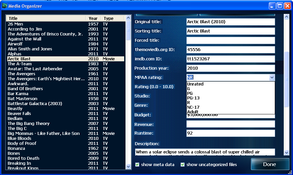Click the metadata panel scroll down arrow
293x175 pixels.
[286, 152]
